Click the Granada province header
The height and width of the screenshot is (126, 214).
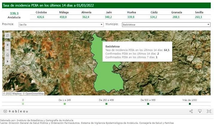click(x=177, y=12)
